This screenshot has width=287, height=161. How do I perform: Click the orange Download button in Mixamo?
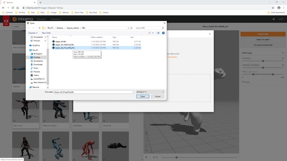[x=263, y=34]
